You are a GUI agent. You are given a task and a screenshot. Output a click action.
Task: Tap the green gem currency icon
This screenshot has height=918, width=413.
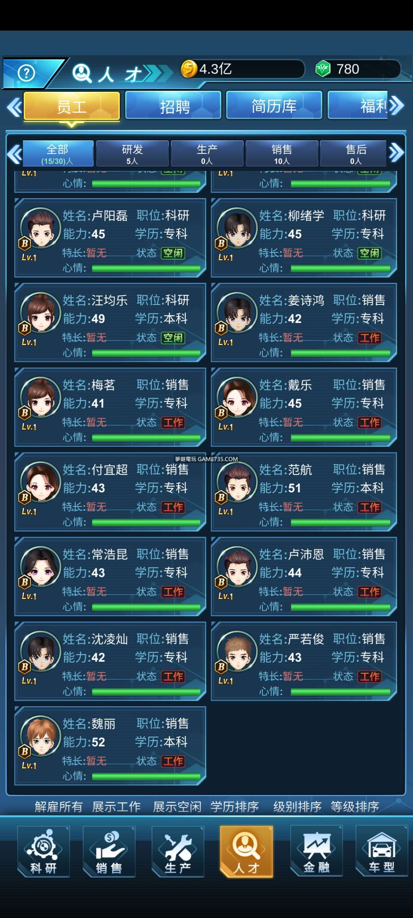click(323, 69)
